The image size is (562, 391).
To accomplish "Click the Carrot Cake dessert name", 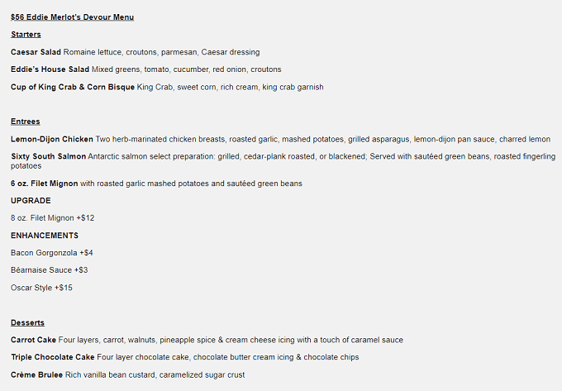I will (x=33, y=340).
